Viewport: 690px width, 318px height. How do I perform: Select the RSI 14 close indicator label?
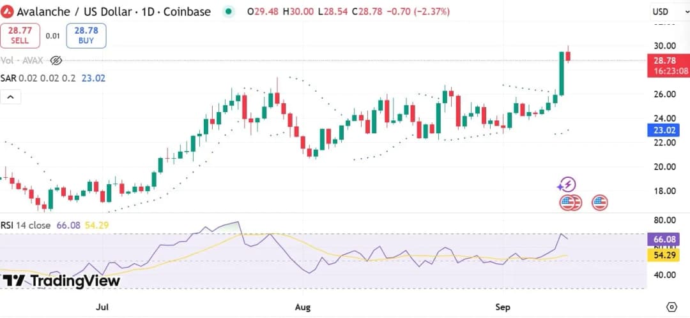[26, 226]
